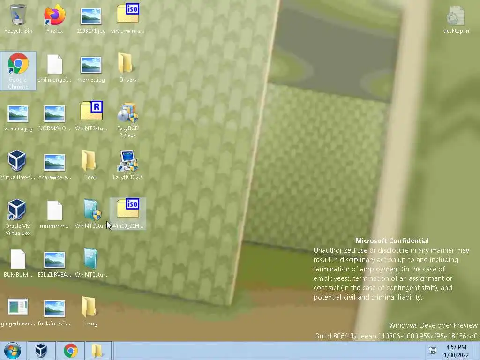Select the E2kaIbRVEA image file icon

tap(54, 264)
